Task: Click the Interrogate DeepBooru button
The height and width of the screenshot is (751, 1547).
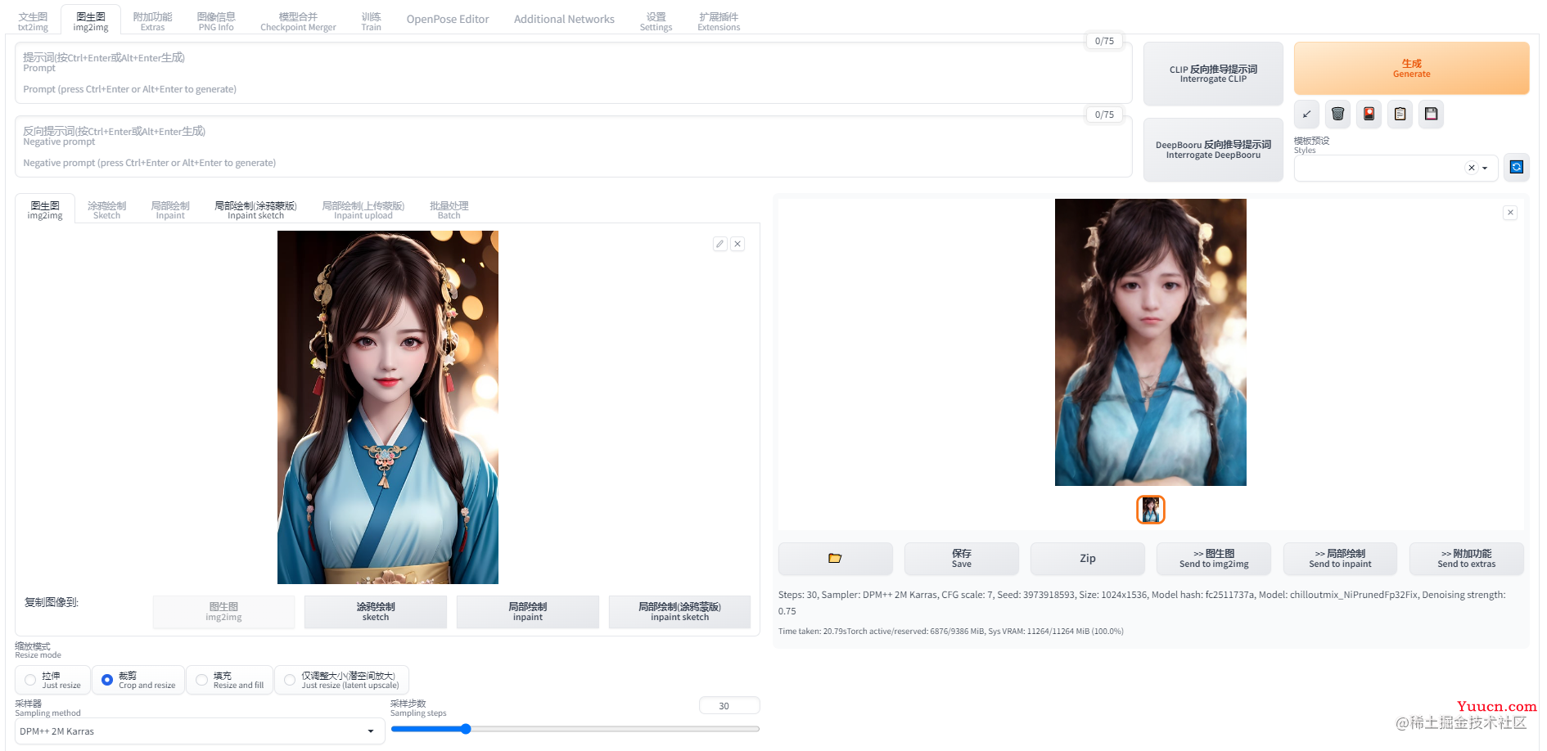Action: [x=1213, y=150]
